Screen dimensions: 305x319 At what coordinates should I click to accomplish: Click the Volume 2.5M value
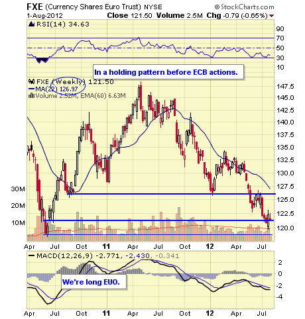[x=180, y=15]
